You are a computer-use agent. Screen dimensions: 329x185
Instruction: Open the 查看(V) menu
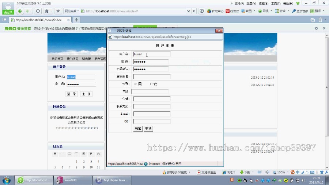(x=251, y=3)
